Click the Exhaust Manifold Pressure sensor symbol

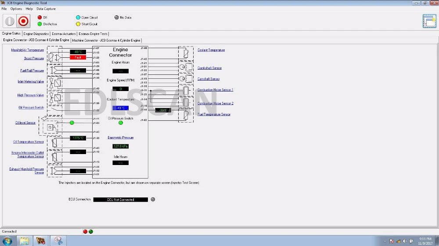[54, 170]
